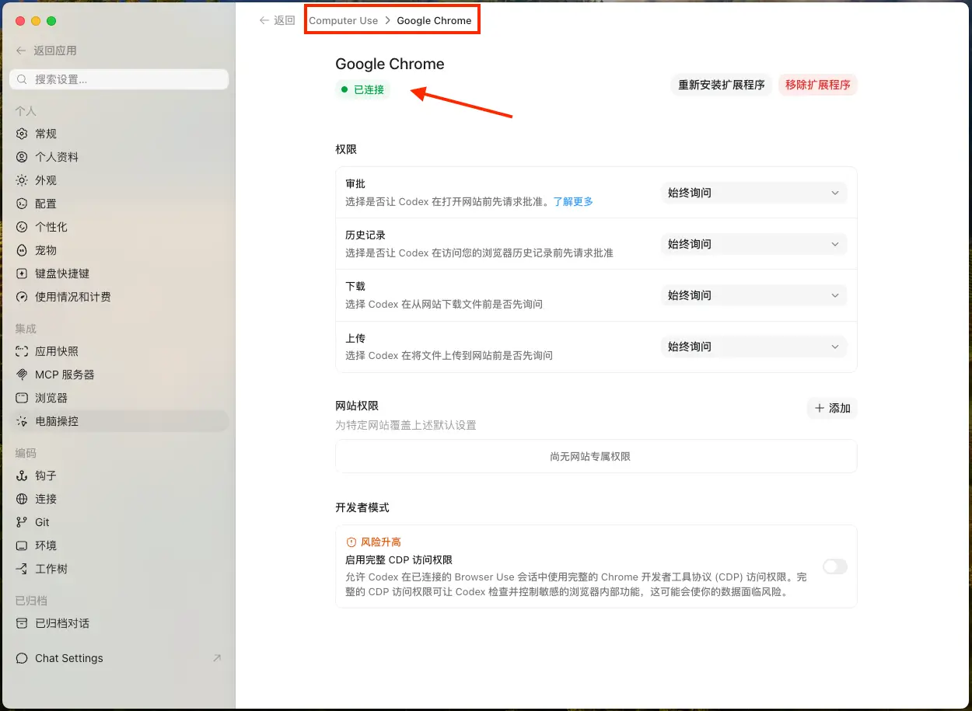Image resolution: width=972 pixels, height=711 pixels.
Task: Click the 钩子 label in the sidebar
Action: click(46, 476)
